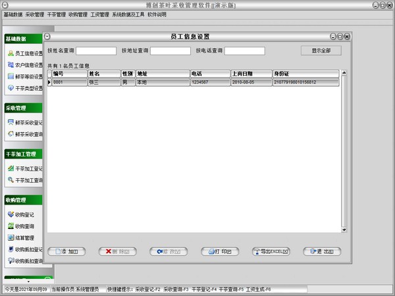Viewport: 395px width, 296px height.
Task: Open 收购查询 sidebar item
Action: 25,226
